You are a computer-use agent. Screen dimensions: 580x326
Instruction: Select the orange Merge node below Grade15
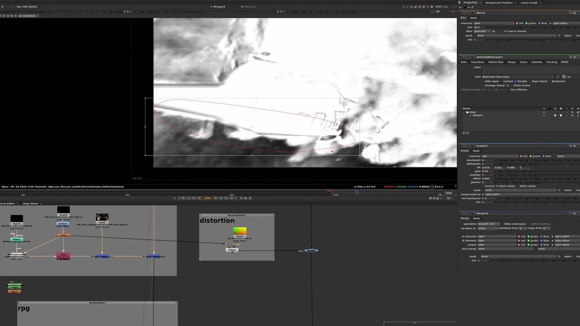click(x=63, y=235)
